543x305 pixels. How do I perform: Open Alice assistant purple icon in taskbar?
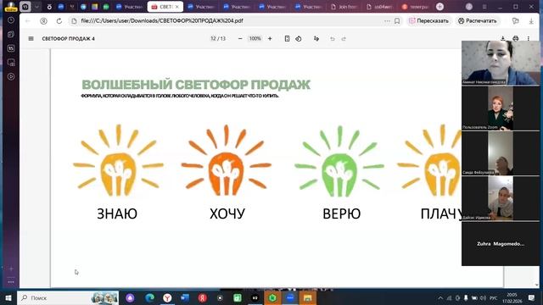(130, 297)
